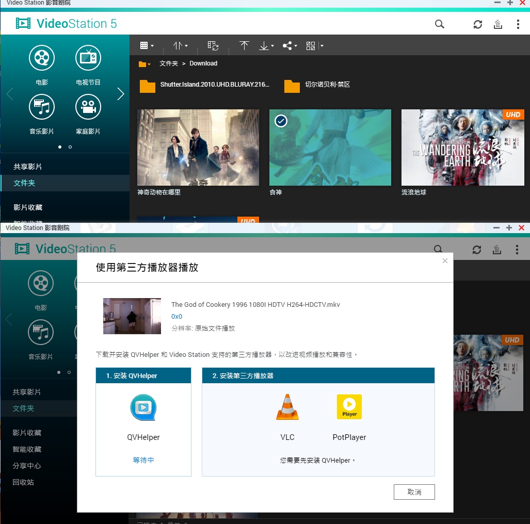Open the Download folder breadcrumb
The image size is (530, 524).
pyautogui.click(x=203, y=63)
